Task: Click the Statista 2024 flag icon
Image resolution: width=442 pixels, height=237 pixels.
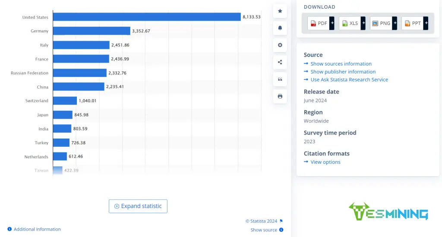Action: pos(281,221)
